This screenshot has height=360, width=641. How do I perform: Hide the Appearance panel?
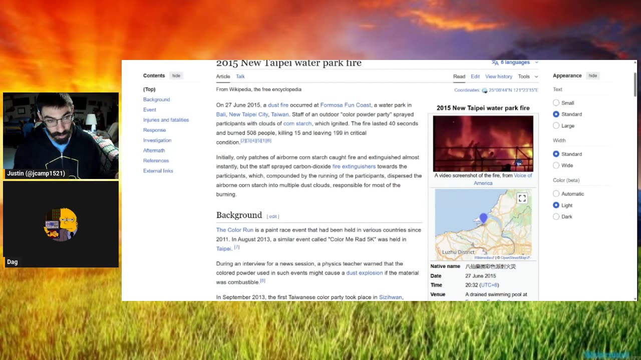(593, 75)
